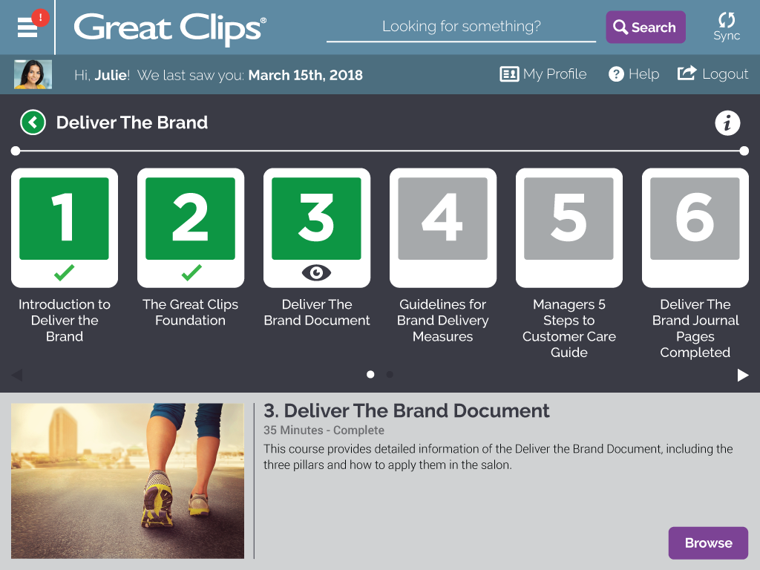Click the checkmark under course 2
The width and height of the screenshot is (760, 570).
click(x=191, y=272)
